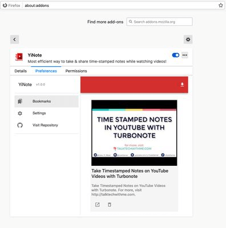Click the 'Find more add-ons' label
226x228 pixels.
click(x=105, y=22)
